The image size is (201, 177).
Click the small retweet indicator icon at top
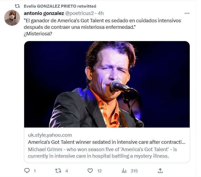point(17,6)
